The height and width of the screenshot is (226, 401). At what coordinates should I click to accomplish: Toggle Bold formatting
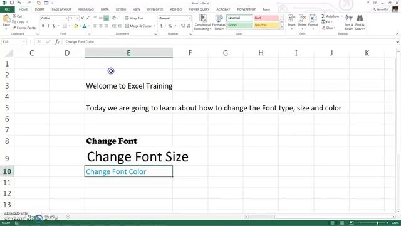(43, 26)
